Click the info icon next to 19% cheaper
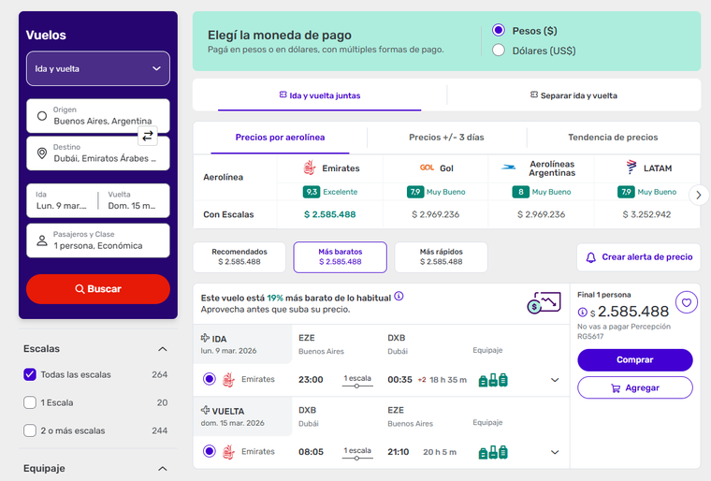 pyautogui.click(x=399, y=296)
